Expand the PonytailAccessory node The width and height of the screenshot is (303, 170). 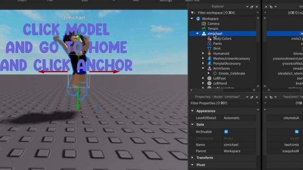tap(203, 63)
